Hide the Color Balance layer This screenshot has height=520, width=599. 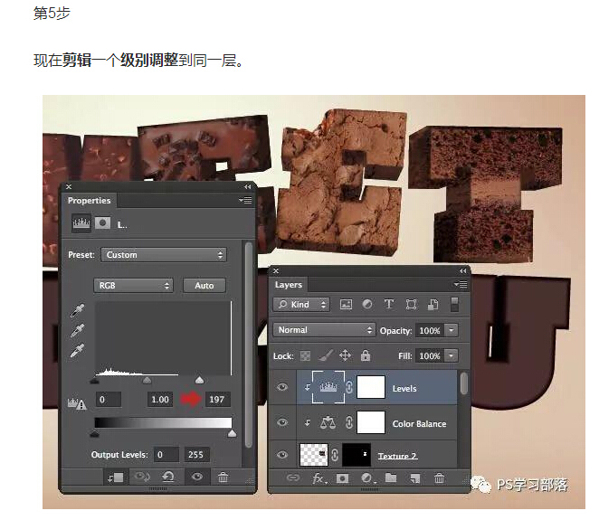(x=282, y=422)
